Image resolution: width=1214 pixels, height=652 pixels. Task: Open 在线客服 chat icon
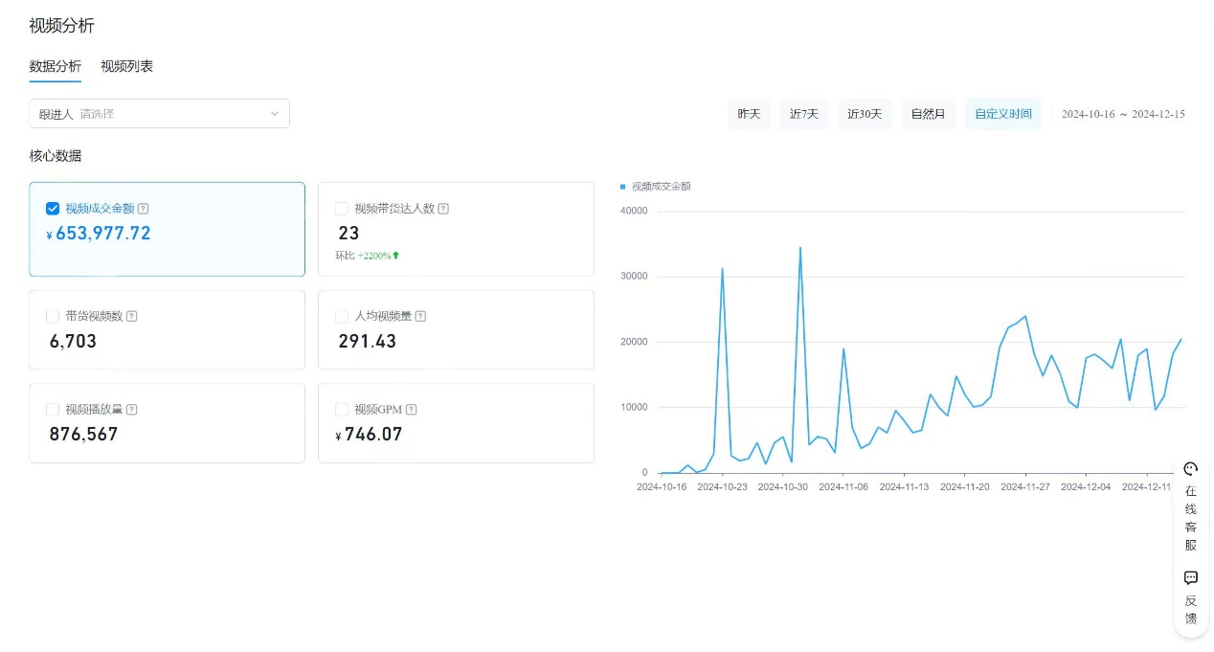click(x=1190, y=469)
